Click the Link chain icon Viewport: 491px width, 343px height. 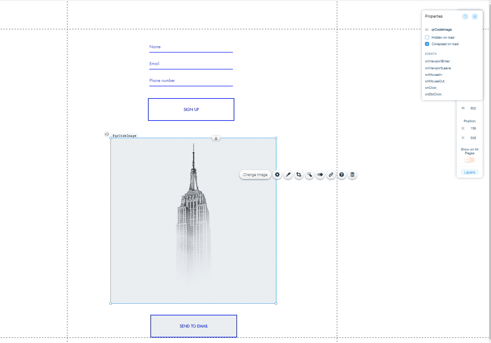[x=331, y=175]
